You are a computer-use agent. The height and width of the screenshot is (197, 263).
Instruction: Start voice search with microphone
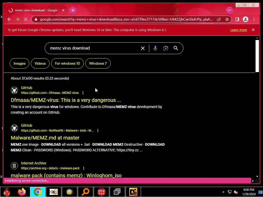tap(155, 48)
